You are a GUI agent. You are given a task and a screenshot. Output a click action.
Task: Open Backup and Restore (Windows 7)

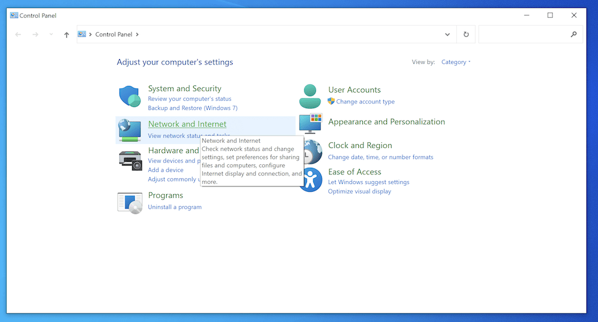[193, 108]
